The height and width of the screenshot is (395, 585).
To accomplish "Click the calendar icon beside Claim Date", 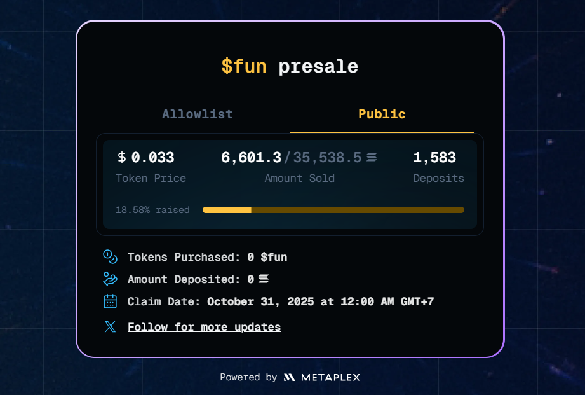I will tap(110, 301).
